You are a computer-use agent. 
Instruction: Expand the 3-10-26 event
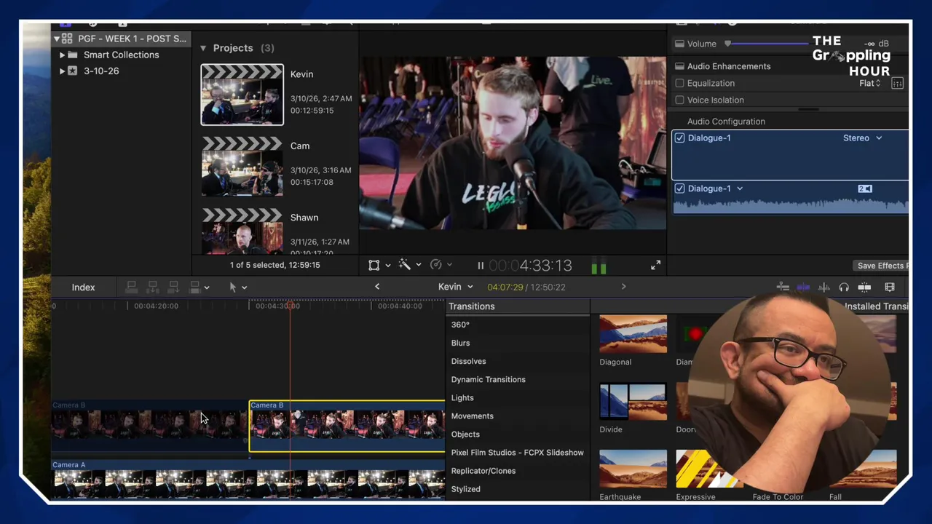[x=62, y=71]
